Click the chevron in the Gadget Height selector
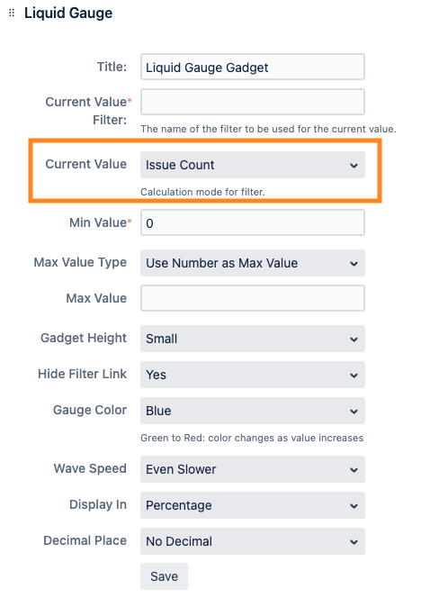The height and width of the screenshot is (598, 430). (354, 339)
